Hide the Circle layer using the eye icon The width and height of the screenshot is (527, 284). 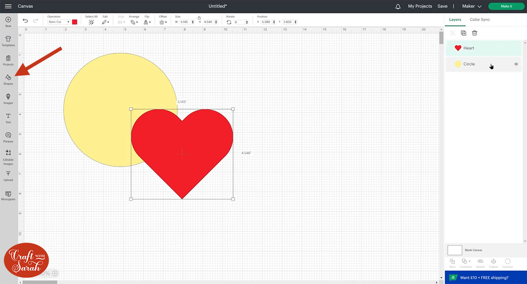(x=516, y=64)
